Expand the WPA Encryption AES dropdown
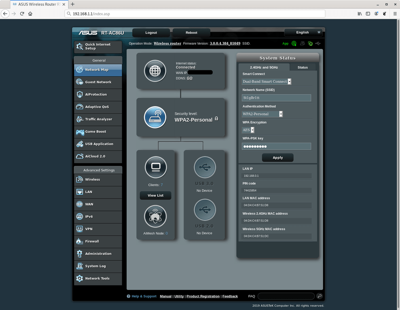400x310 pixels. 248,130
